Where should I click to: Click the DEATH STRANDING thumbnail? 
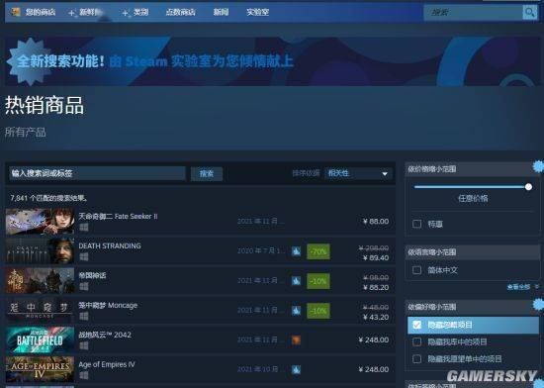40,251
